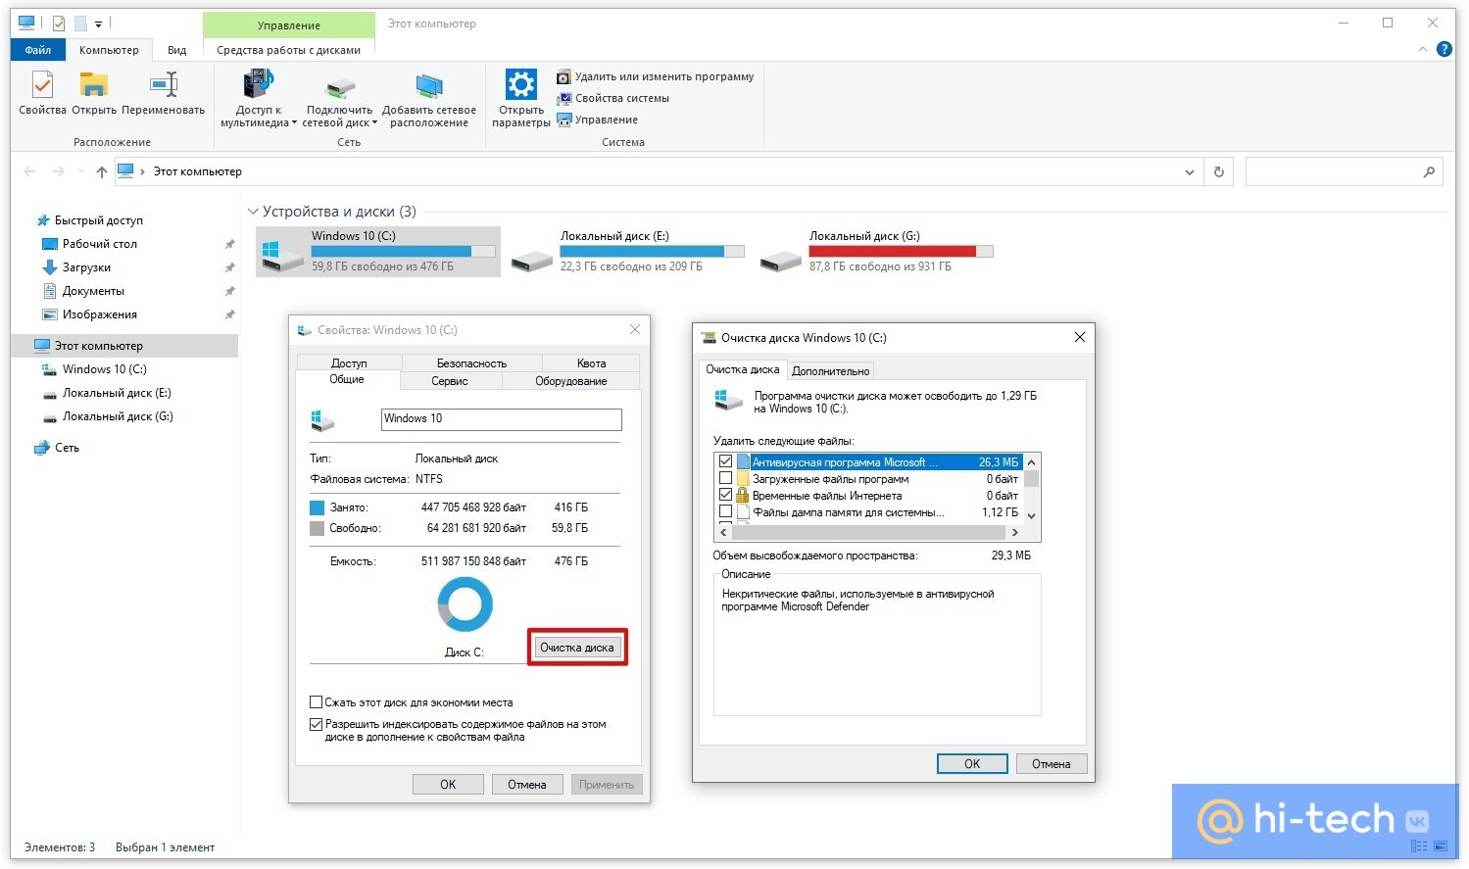Open Доступ к мультимедиа ribbon button
1469x869 pixels.
258,99
